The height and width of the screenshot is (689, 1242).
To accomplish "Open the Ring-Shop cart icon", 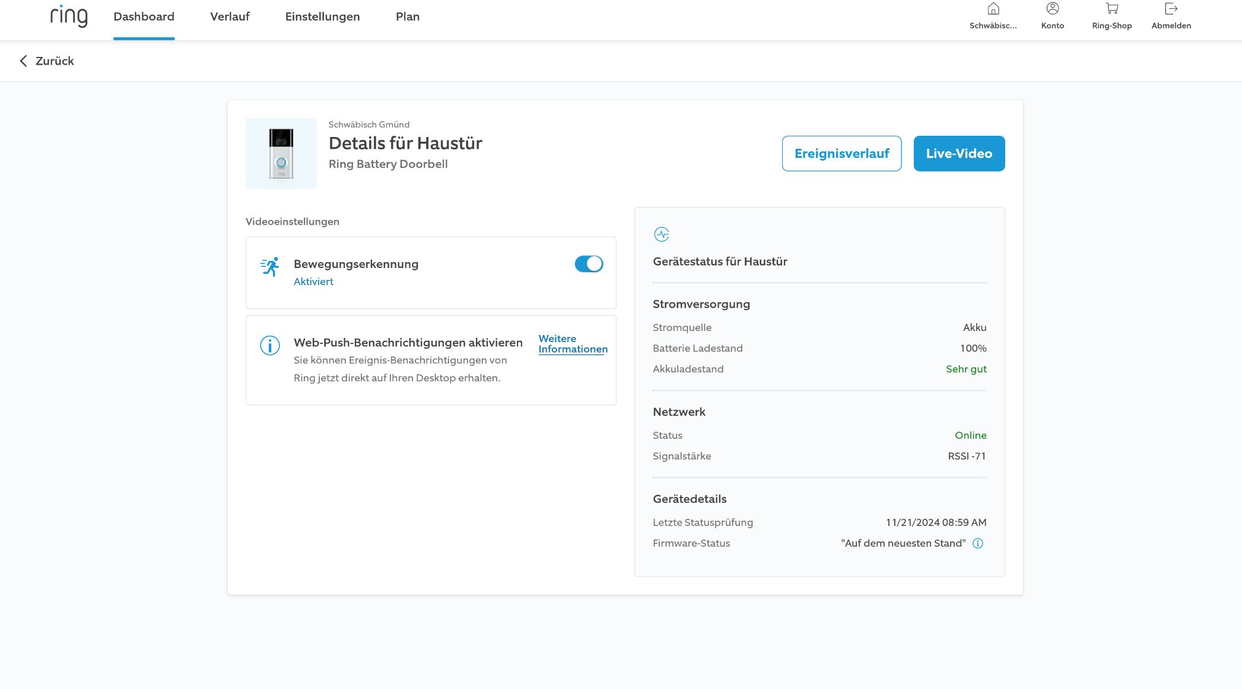I will click(x=1111, y=9).
